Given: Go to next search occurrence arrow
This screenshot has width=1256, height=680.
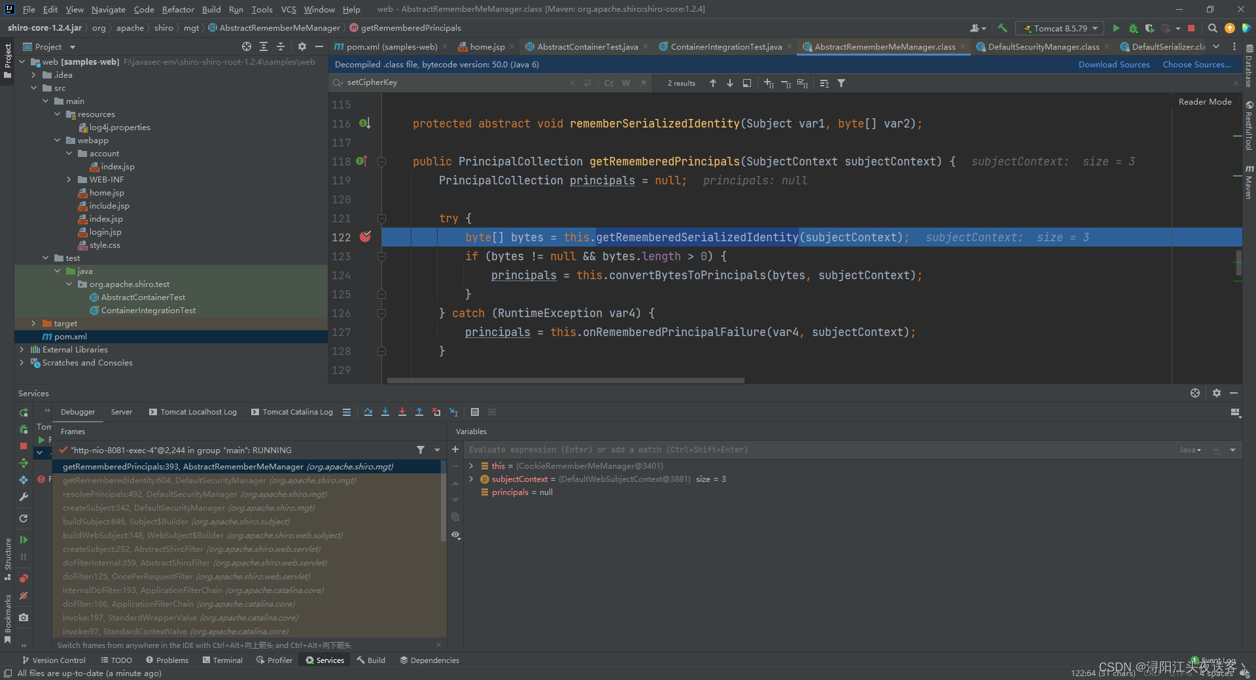Looking at the screenshot, I should pyautogui.click(x=730, y=83).
